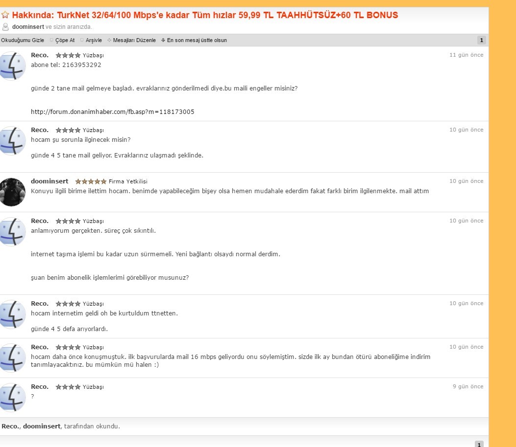The height and width of the screenshot is (447, 516).
Task: Click '10 gün önce' on the 'hocam şu sorunla' post
Action: (467, 130)
